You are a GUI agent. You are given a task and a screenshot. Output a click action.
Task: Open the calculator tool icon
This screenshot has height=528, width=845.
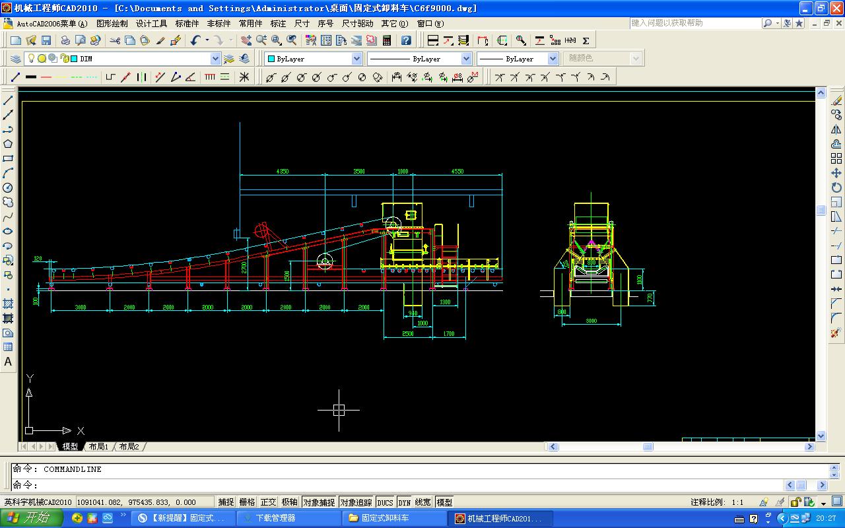(x=387, y=40)
